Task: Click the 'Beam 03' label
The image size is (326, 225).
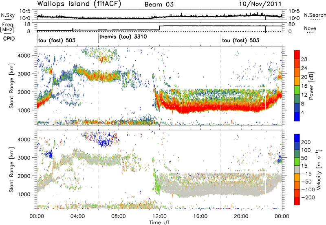Action: pyautogui.click(x=159, y=4)
